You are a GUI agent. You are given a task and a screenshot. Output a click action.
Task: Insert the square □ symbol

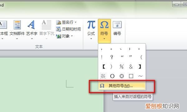click(131, 76)
